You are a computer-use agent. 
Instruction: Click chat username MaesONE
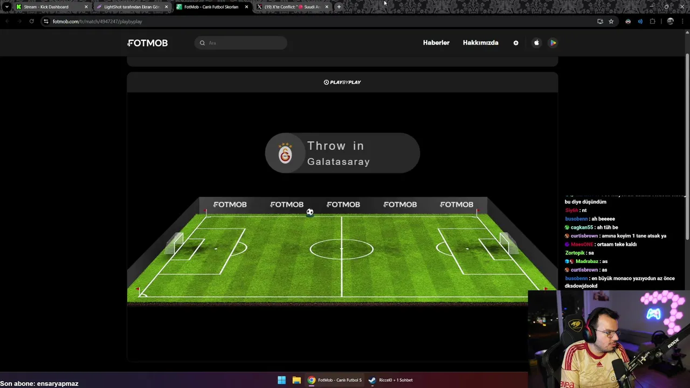click(582, 244)
